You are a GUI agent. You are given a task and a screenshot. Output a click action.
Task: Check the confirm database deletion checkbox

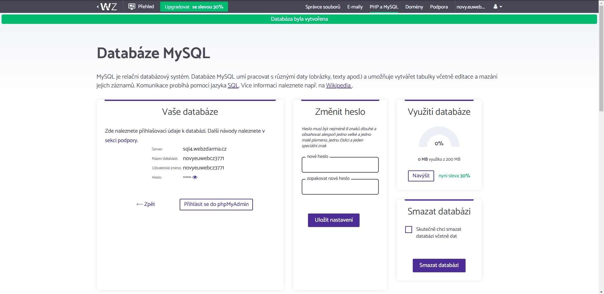(x=409, y=230)
